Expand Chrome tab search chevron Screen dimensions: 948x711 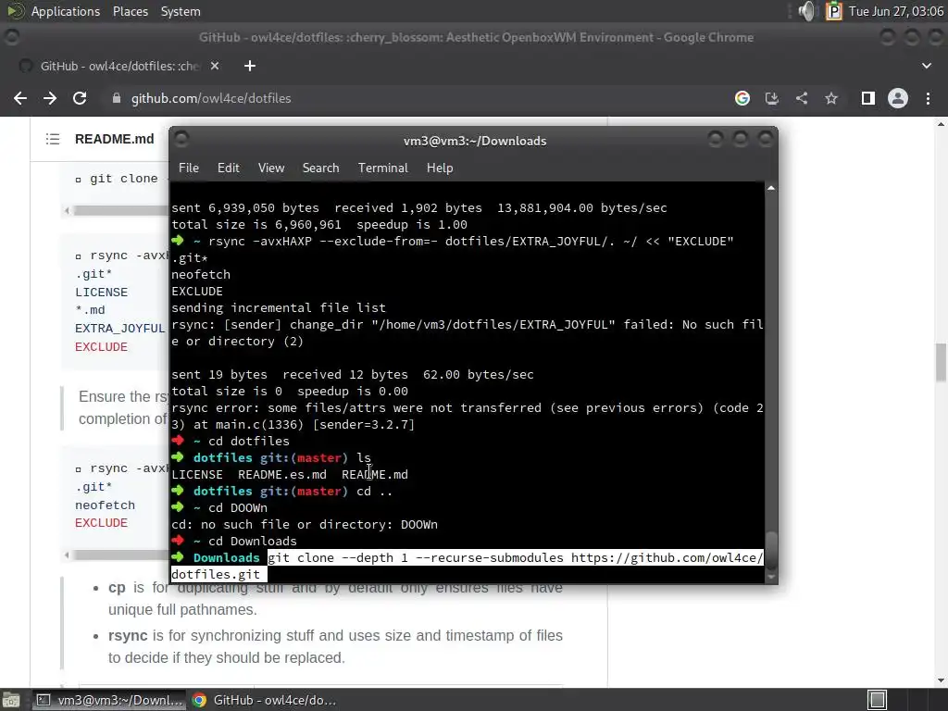926,66
